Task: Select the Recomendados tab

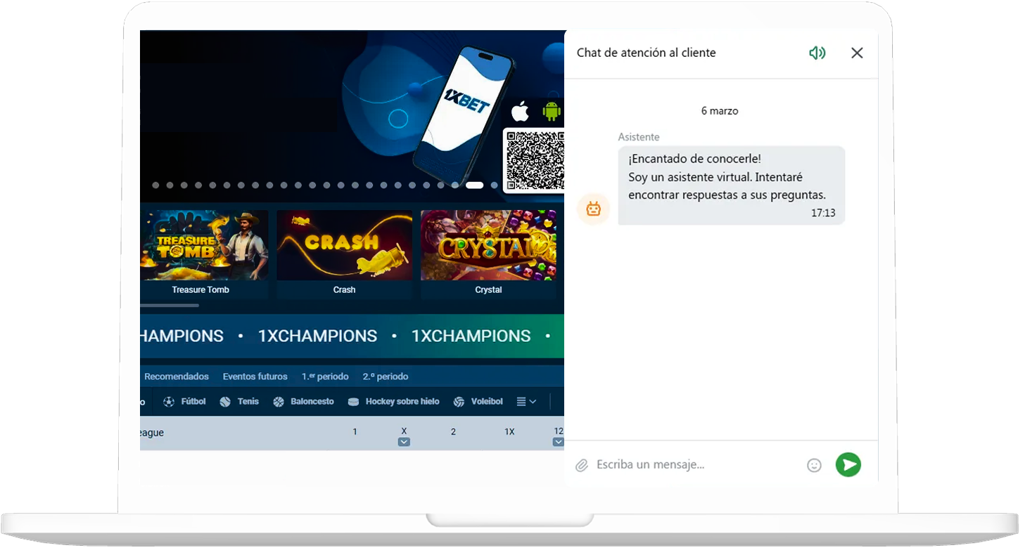Action: pyautogui.click(x=177, y=377)
